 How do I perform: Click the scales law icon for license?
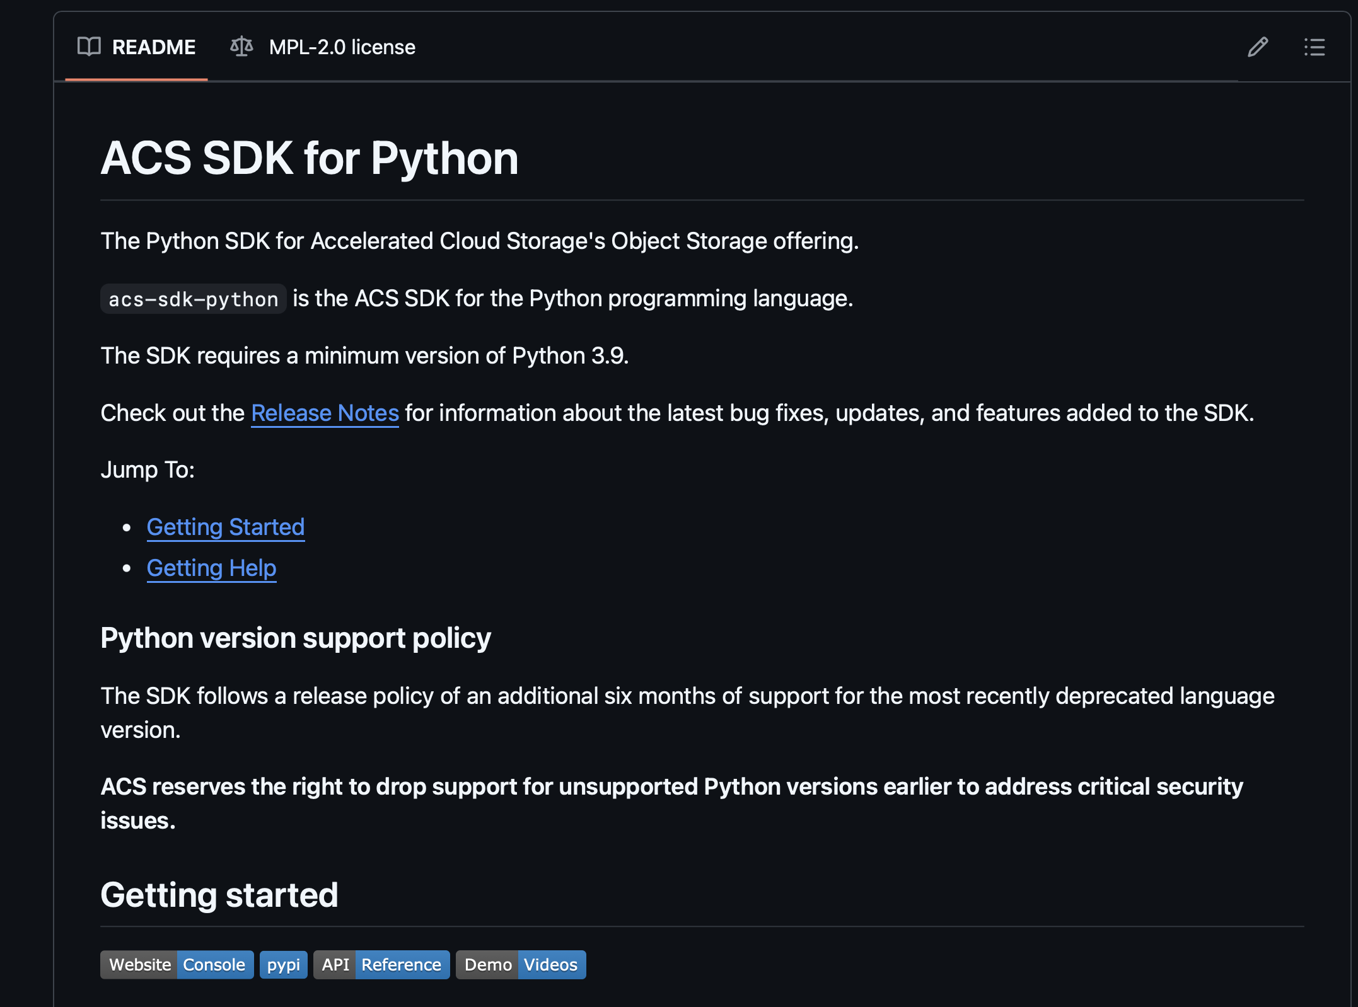click(x=241, y=47)
